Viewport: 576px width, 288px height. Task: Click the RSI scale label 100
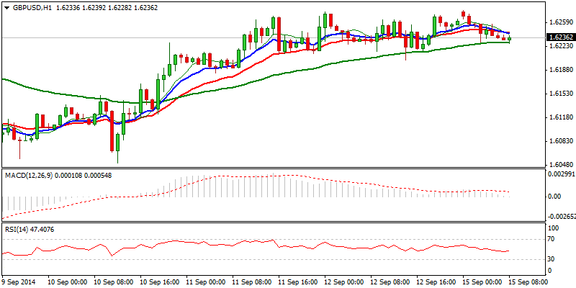[x=554, y=228]
